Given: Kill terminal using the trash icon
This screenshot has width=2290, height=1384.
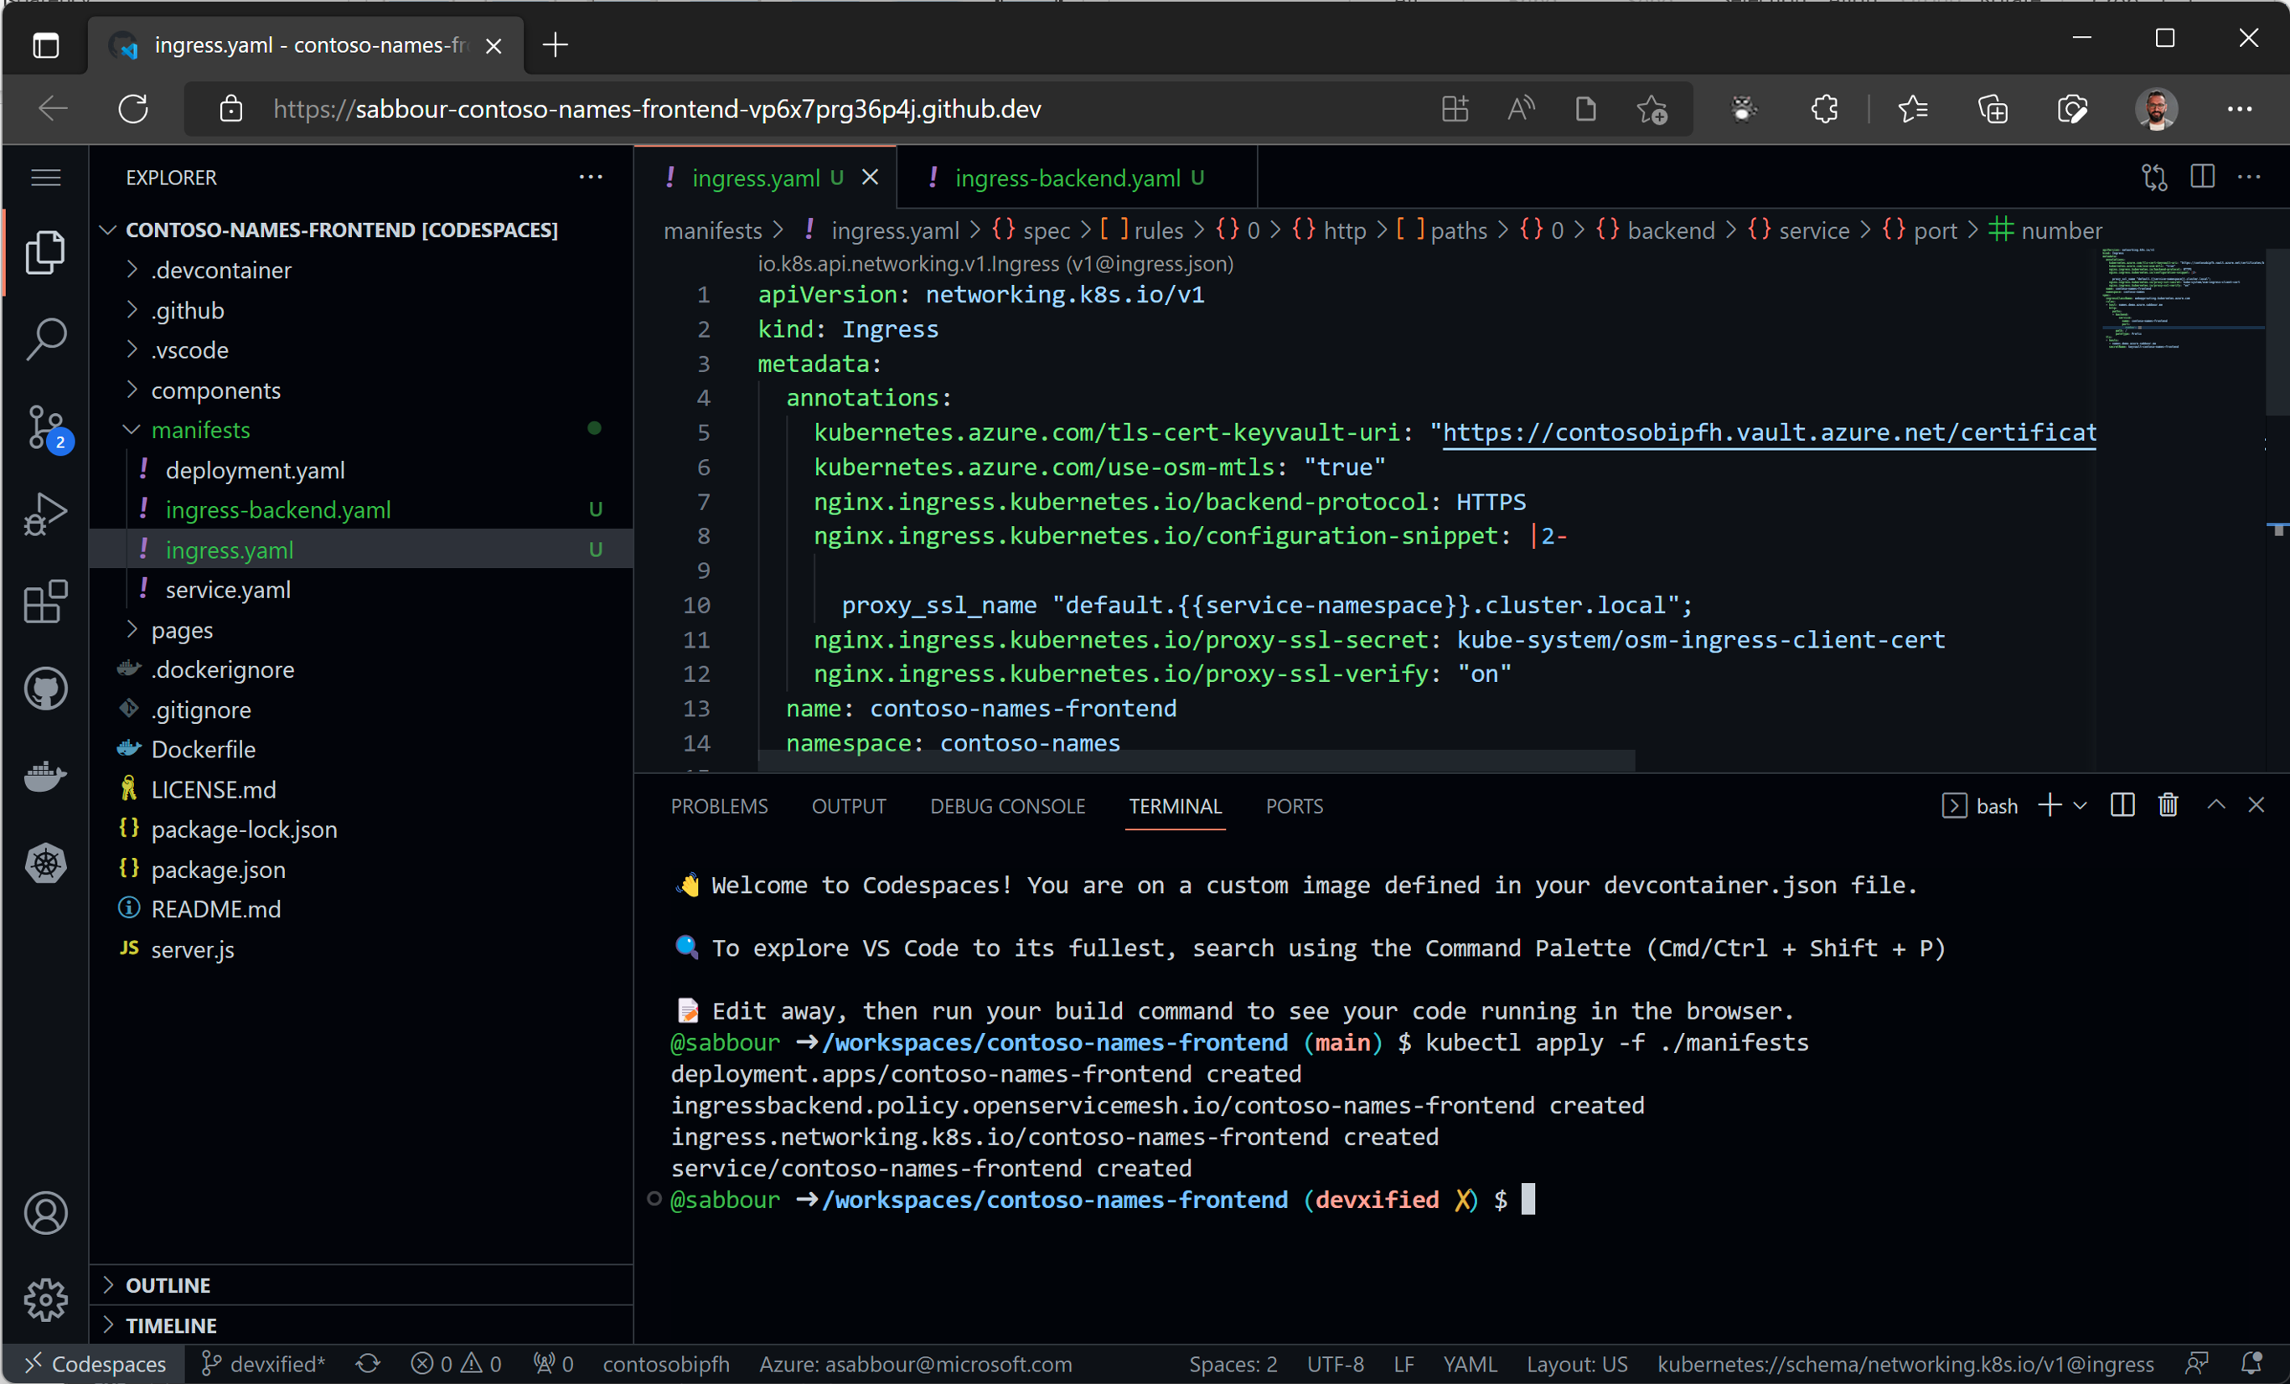Looking at the screenshot, I should (2168, 805).
